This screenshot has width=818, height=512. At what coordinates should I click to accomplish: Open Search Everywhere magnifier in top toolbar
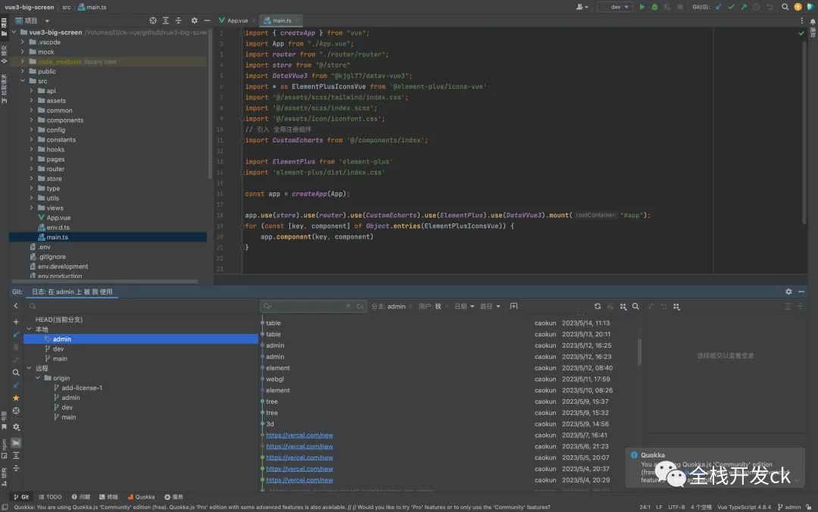coord(785,7)
